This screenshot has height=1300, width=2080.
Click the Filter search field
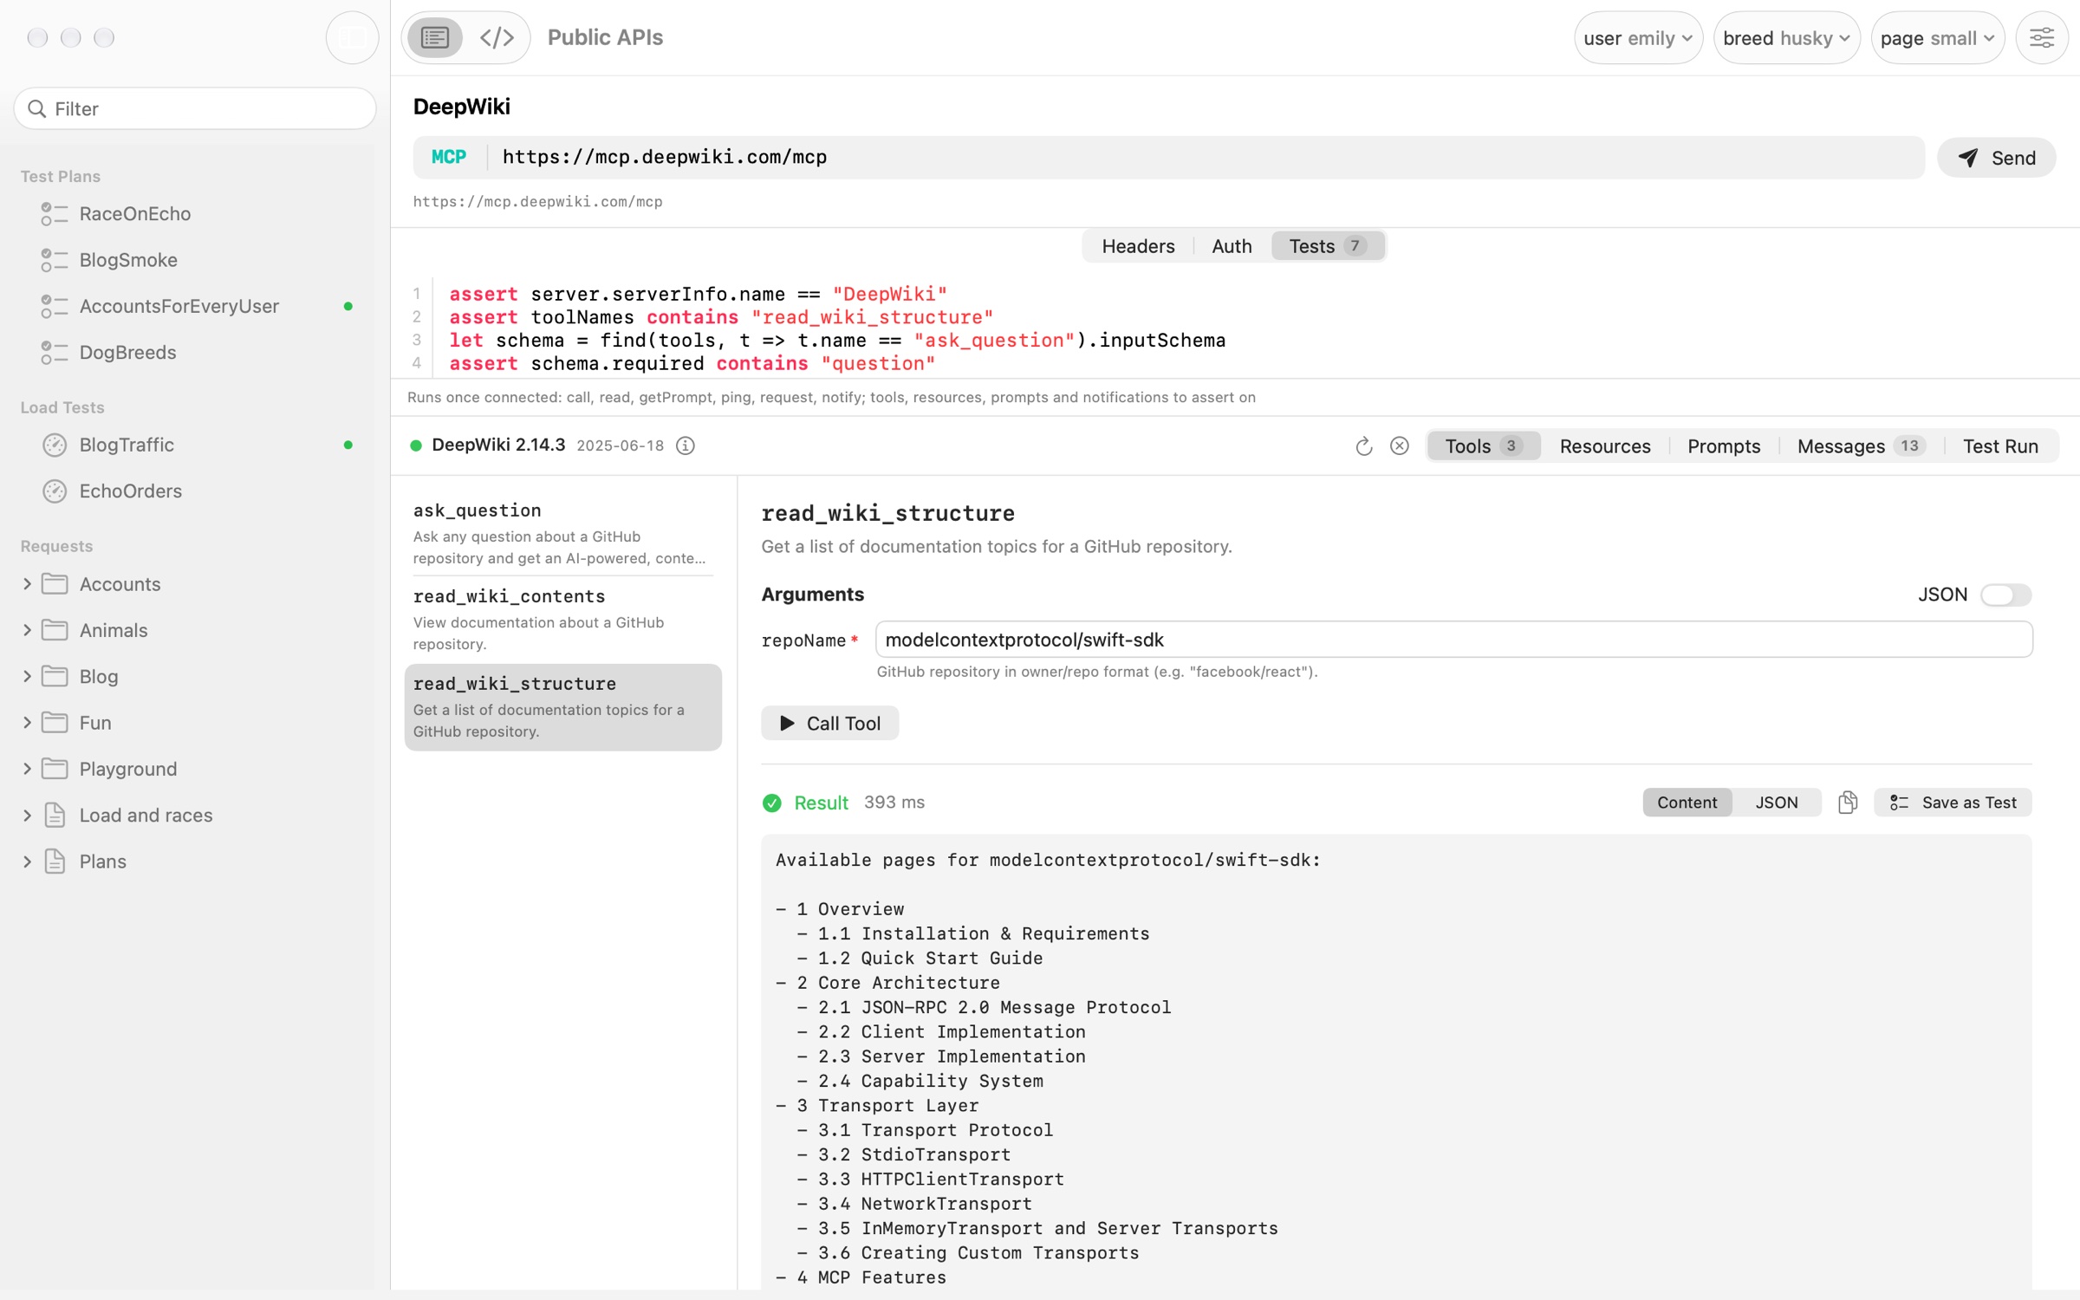(195, 108)
